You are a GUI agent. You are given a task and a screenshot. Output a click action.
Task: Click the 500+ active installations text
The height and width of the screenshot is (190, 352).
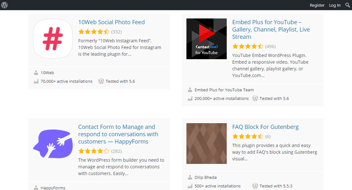pos(218,186)
